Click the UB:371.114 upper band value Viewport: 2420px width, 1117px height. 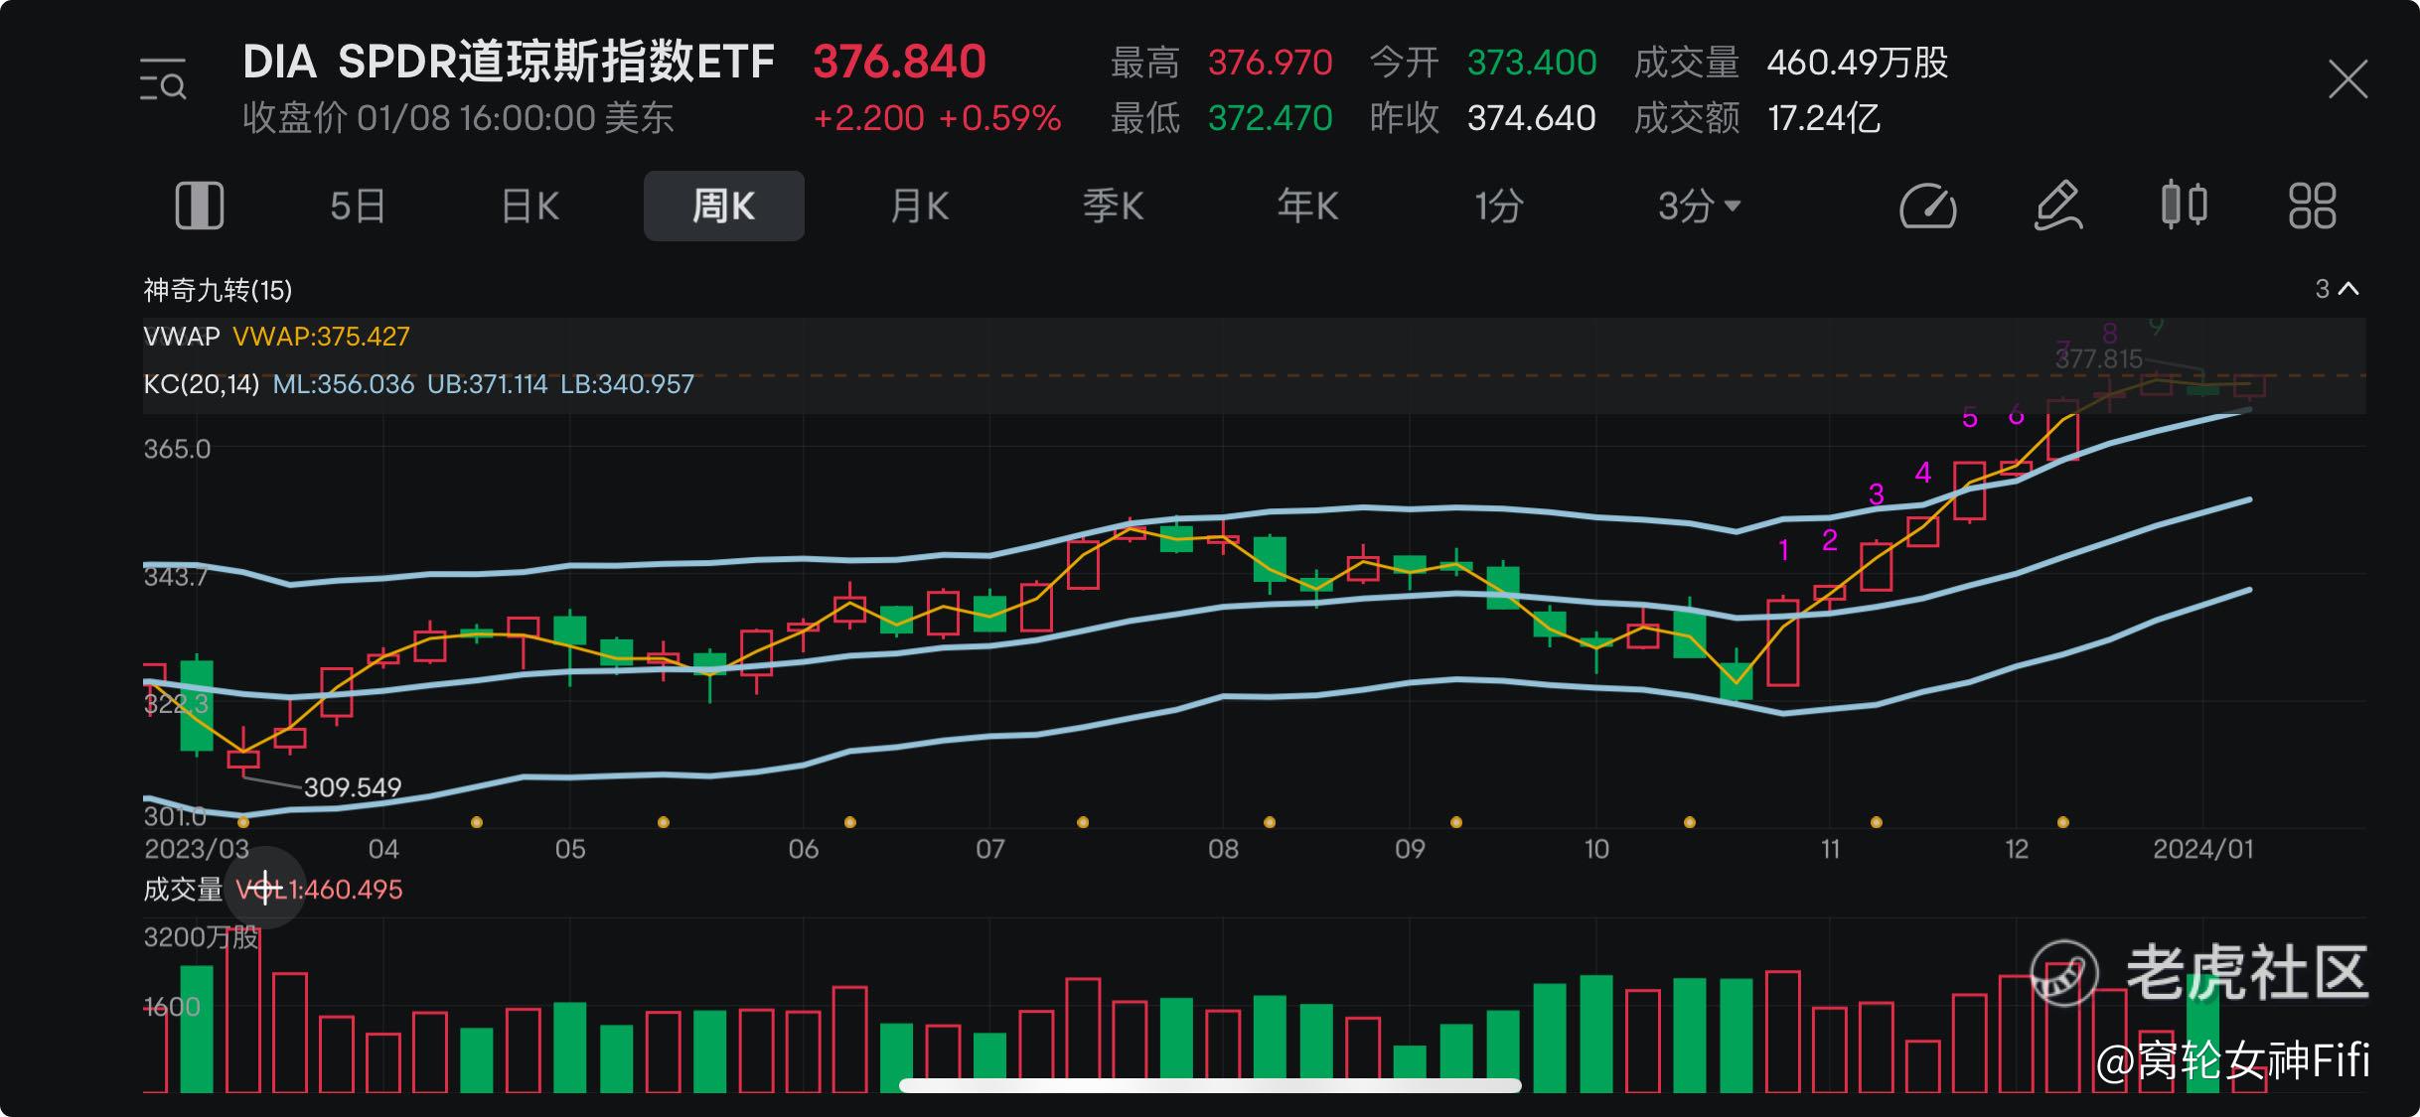(x=487, y=384)
